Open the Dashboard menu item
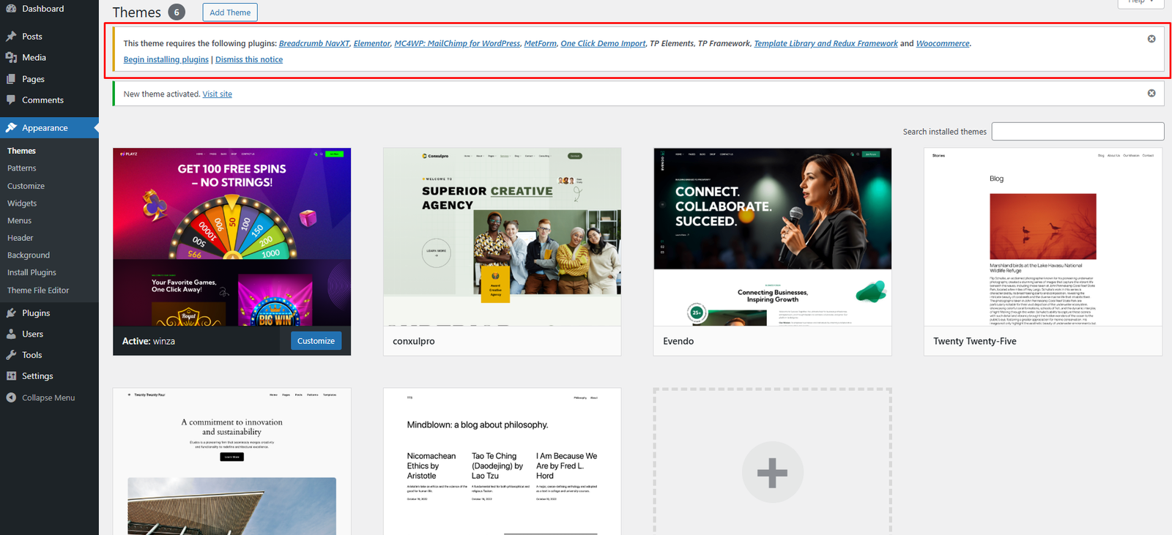 [49, 9]
